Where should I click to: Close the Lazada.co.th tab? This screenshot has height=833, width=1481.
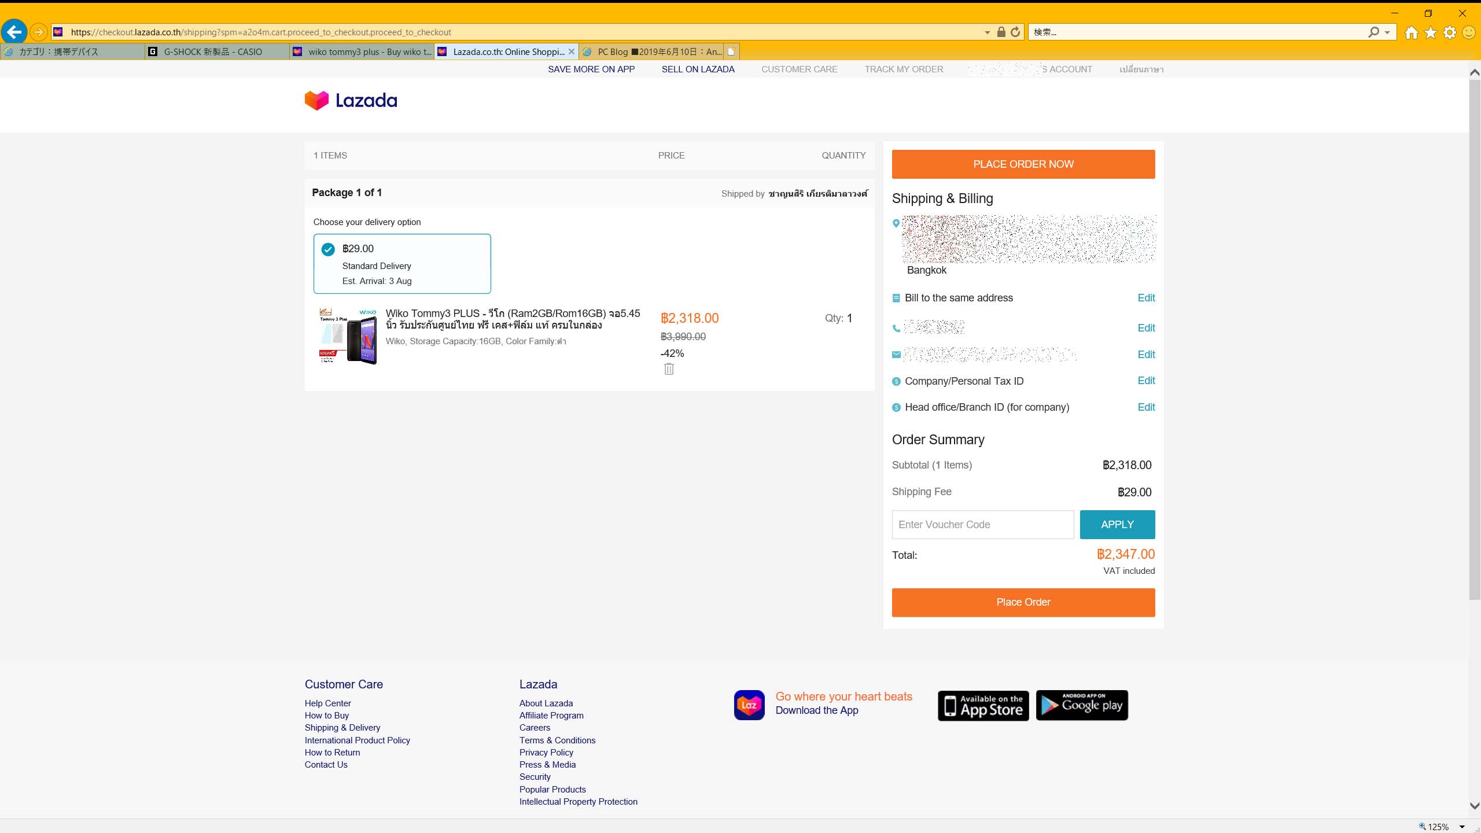[x=571, y=51]
